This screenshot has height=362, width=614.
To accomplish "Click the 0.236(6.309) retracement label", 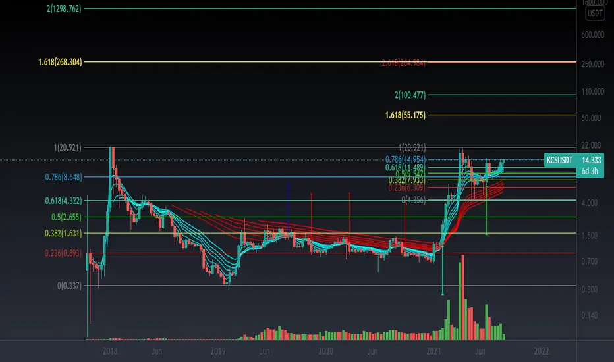I will [406, 188].
